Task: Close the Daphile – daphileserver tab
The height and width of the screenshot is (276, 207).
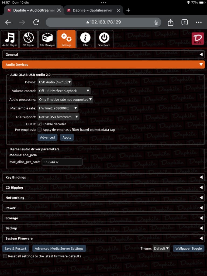Action: click(119, 11)
